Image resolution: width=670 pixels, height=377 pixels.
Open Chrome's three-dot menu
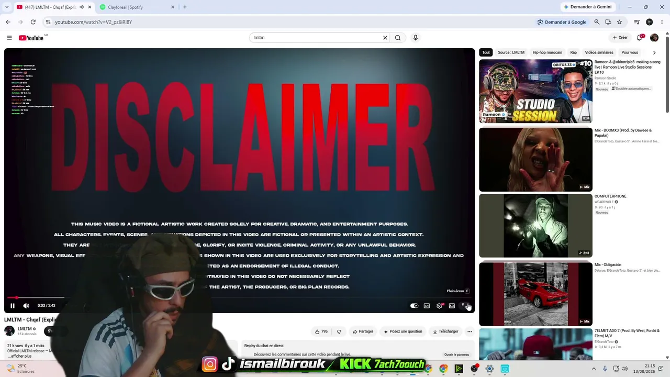tap(662, 22)
